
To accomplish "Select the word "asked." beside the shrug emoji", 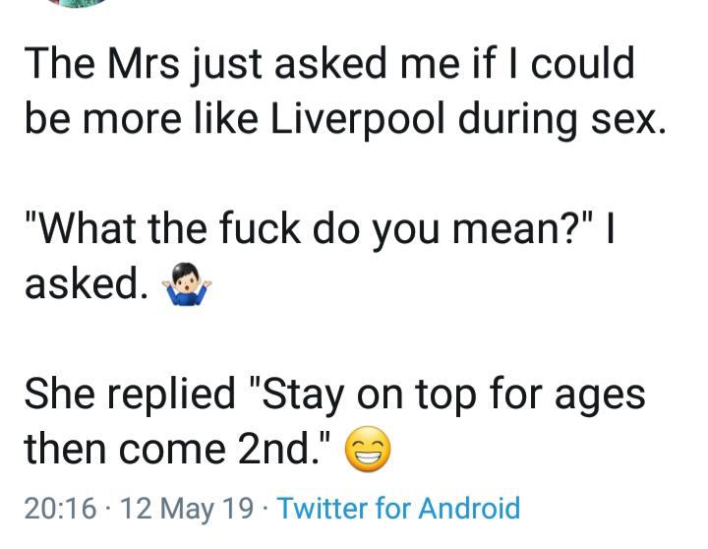I will click(83, 284).
